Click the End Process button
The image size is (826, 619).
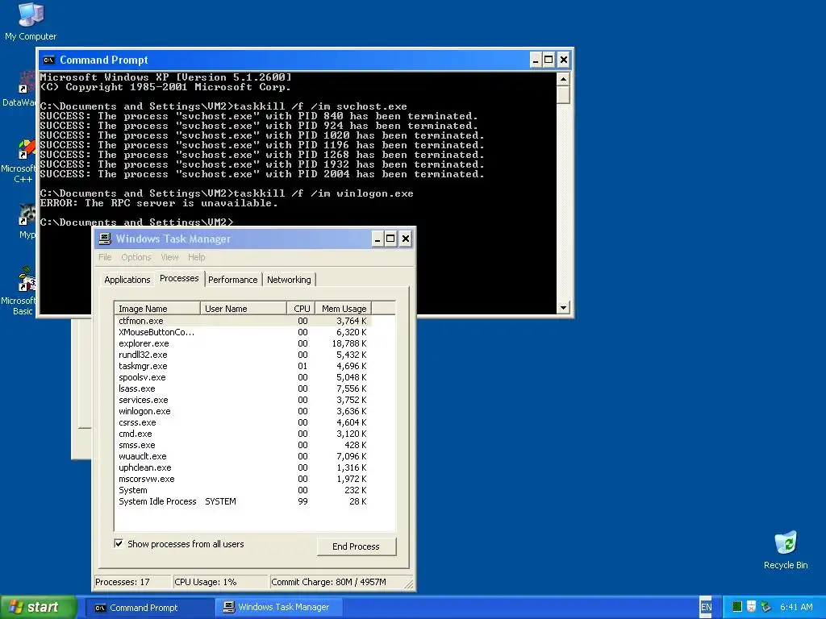point(356,546)
